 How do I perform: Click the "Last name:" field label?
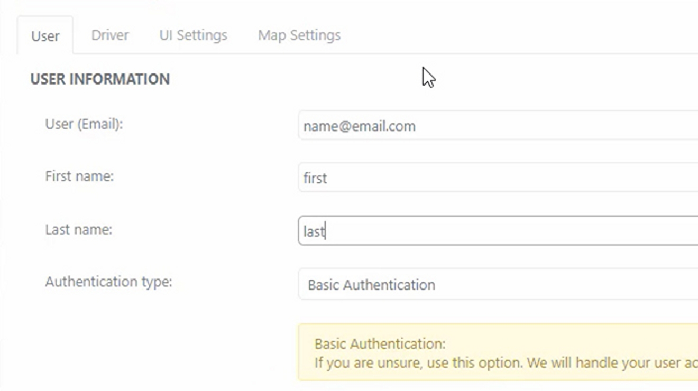click(x=79, y=230)
